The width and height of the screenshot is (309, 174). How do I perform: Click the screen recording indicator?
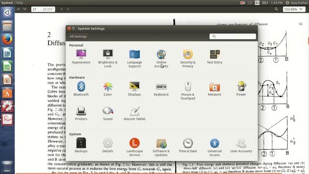(x=242, y=3)
